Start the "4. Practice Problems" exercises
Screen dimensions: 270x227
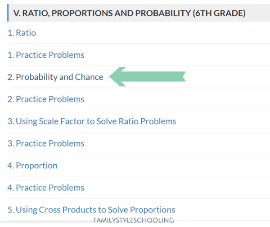45,188
